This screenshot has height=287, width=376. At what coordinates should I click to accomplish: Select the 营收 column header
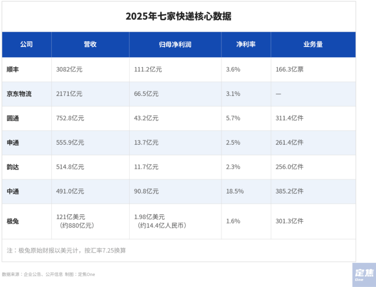pos(90,44)
